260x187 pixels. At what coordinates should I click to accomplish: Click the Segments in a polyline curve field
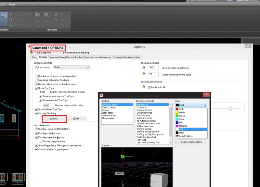(x=153, y=74)
